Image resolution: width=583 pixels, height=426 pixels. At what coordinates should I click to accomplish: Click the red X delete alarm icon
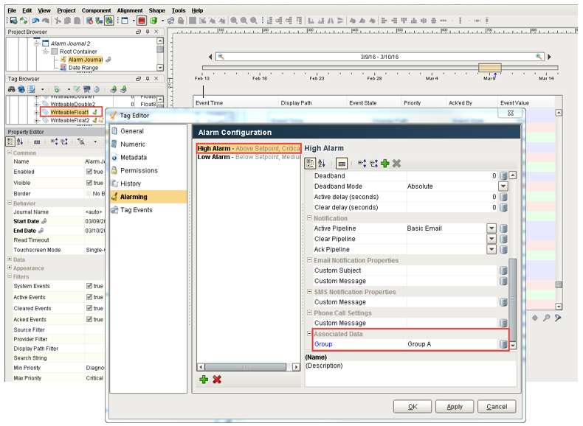(217, 380)
